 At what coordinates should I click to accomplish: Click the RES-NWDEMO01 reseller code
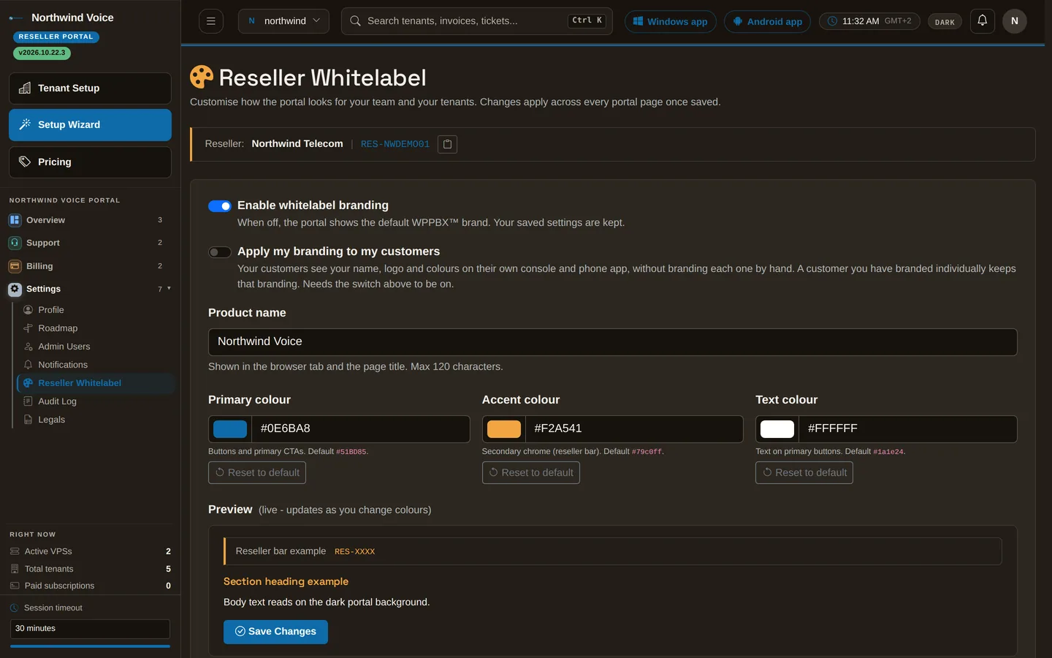tap(395, 144)
